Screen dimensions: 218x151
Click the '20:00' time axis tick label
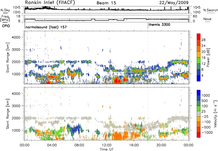161,145
